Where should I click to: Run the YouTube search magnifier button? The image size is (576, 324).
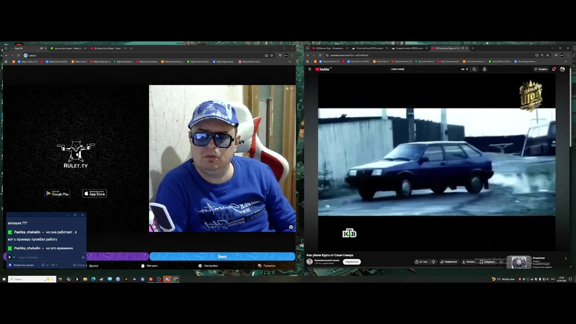(x=474, y=69)
